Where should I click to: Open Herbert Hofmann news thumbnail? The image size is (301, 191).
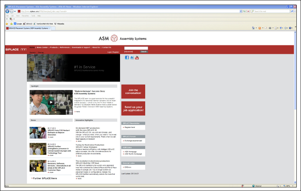[x=38, y=133]
